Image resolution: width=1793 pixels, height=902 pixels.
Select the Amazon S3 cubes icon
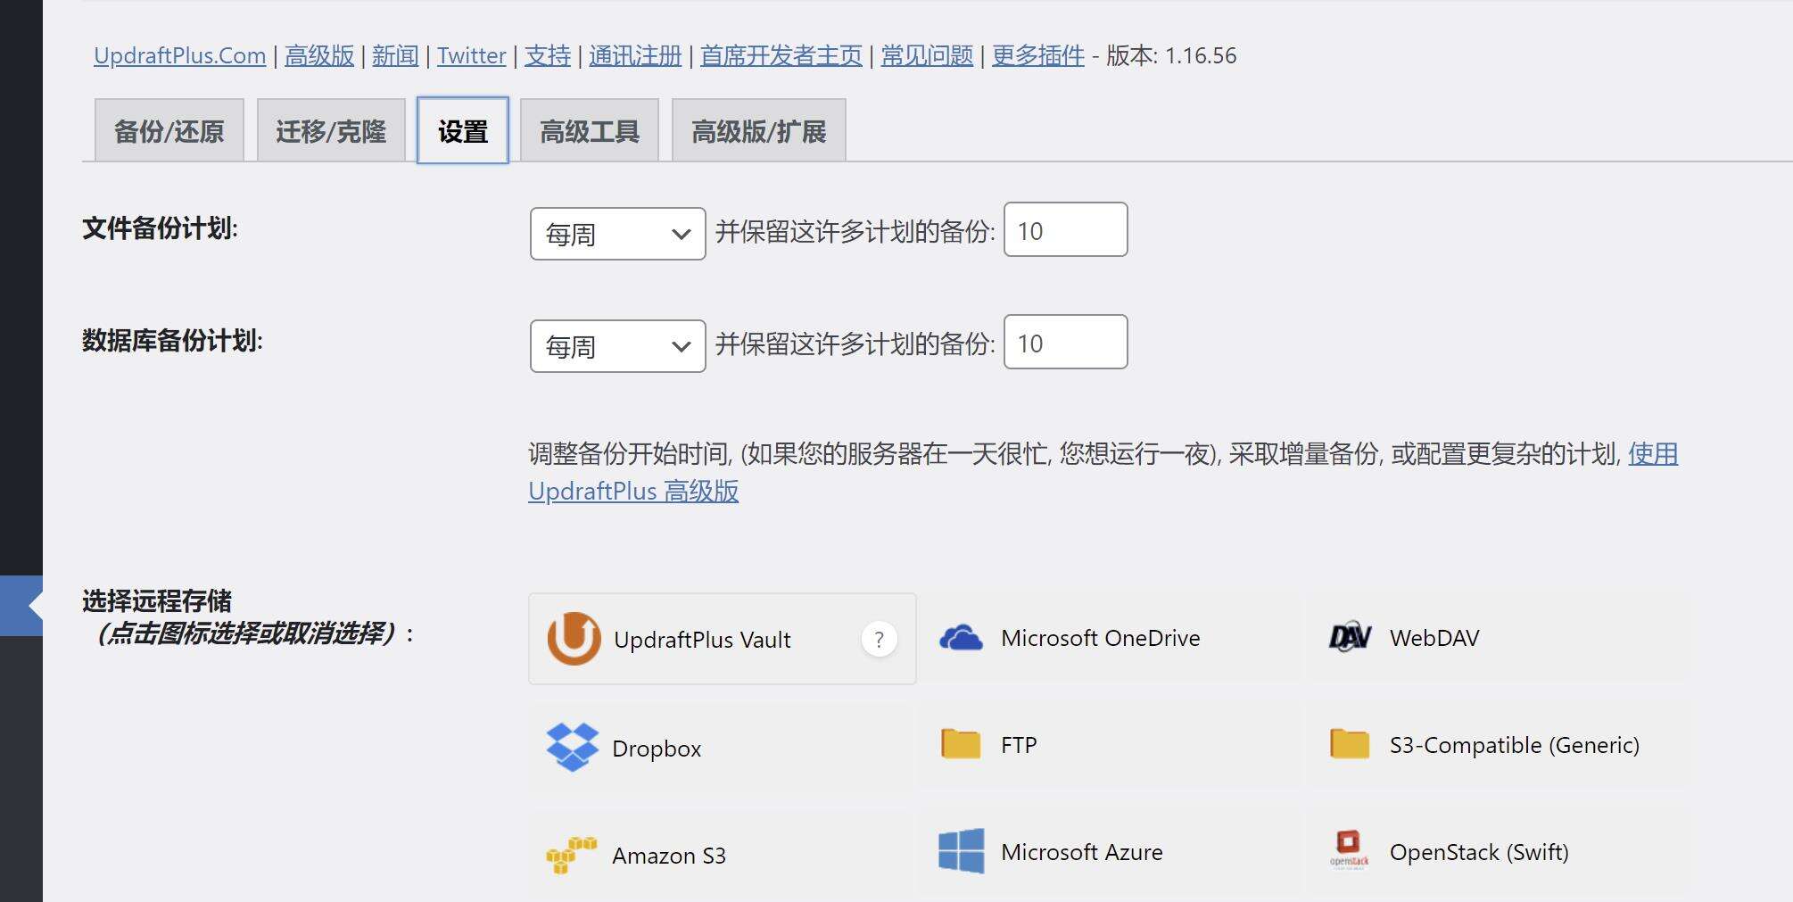point(571,855)
